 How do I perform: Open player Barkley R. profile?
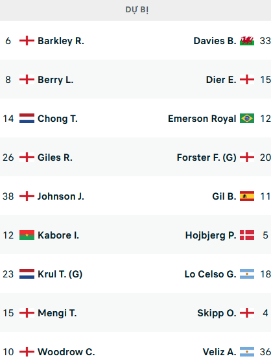point(61,41)
